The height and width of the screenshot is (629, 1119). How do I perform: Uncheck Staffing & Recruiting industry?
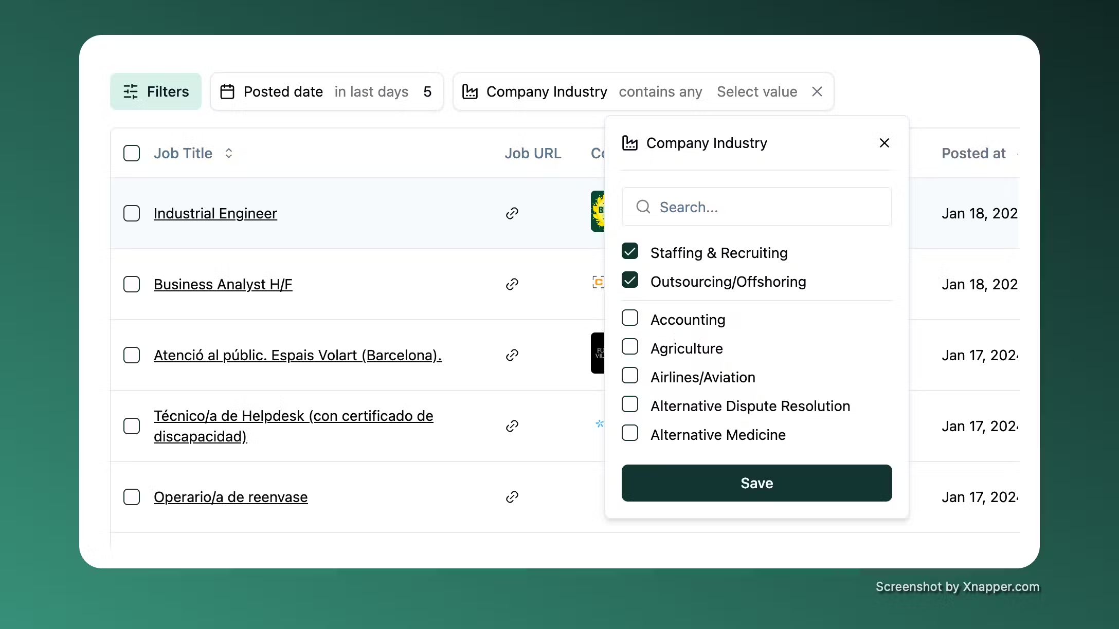click(x=630, y=251)
